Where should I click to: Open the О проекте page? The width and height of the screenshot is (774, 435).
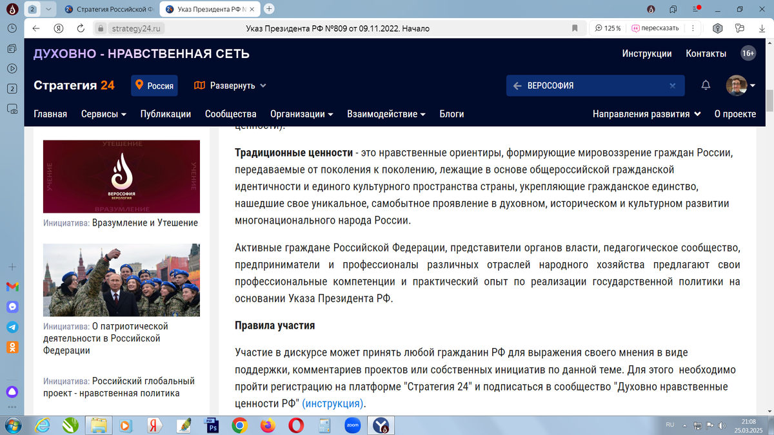[x=735, y=114]
